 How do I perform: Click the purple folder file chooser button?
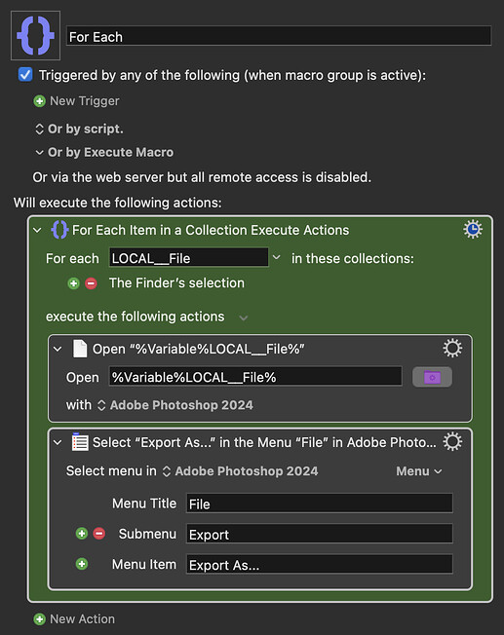[432, 377]
